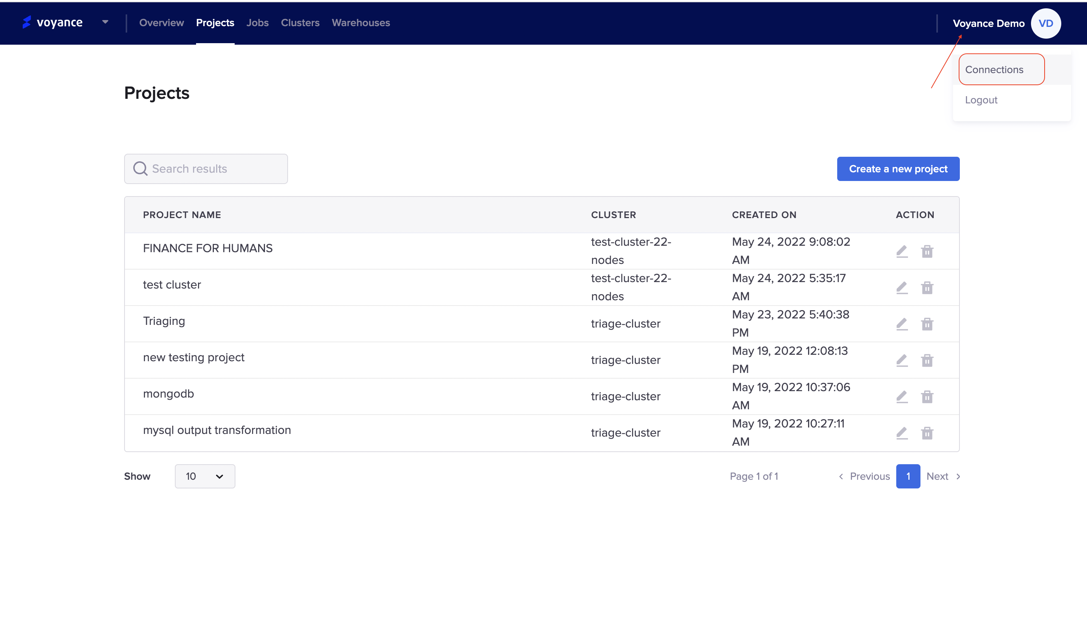Screen dimensions: 1087x624
Task: Click the PROJECT NAME column header
Action: pyautogui.click(x=182, y=215)
